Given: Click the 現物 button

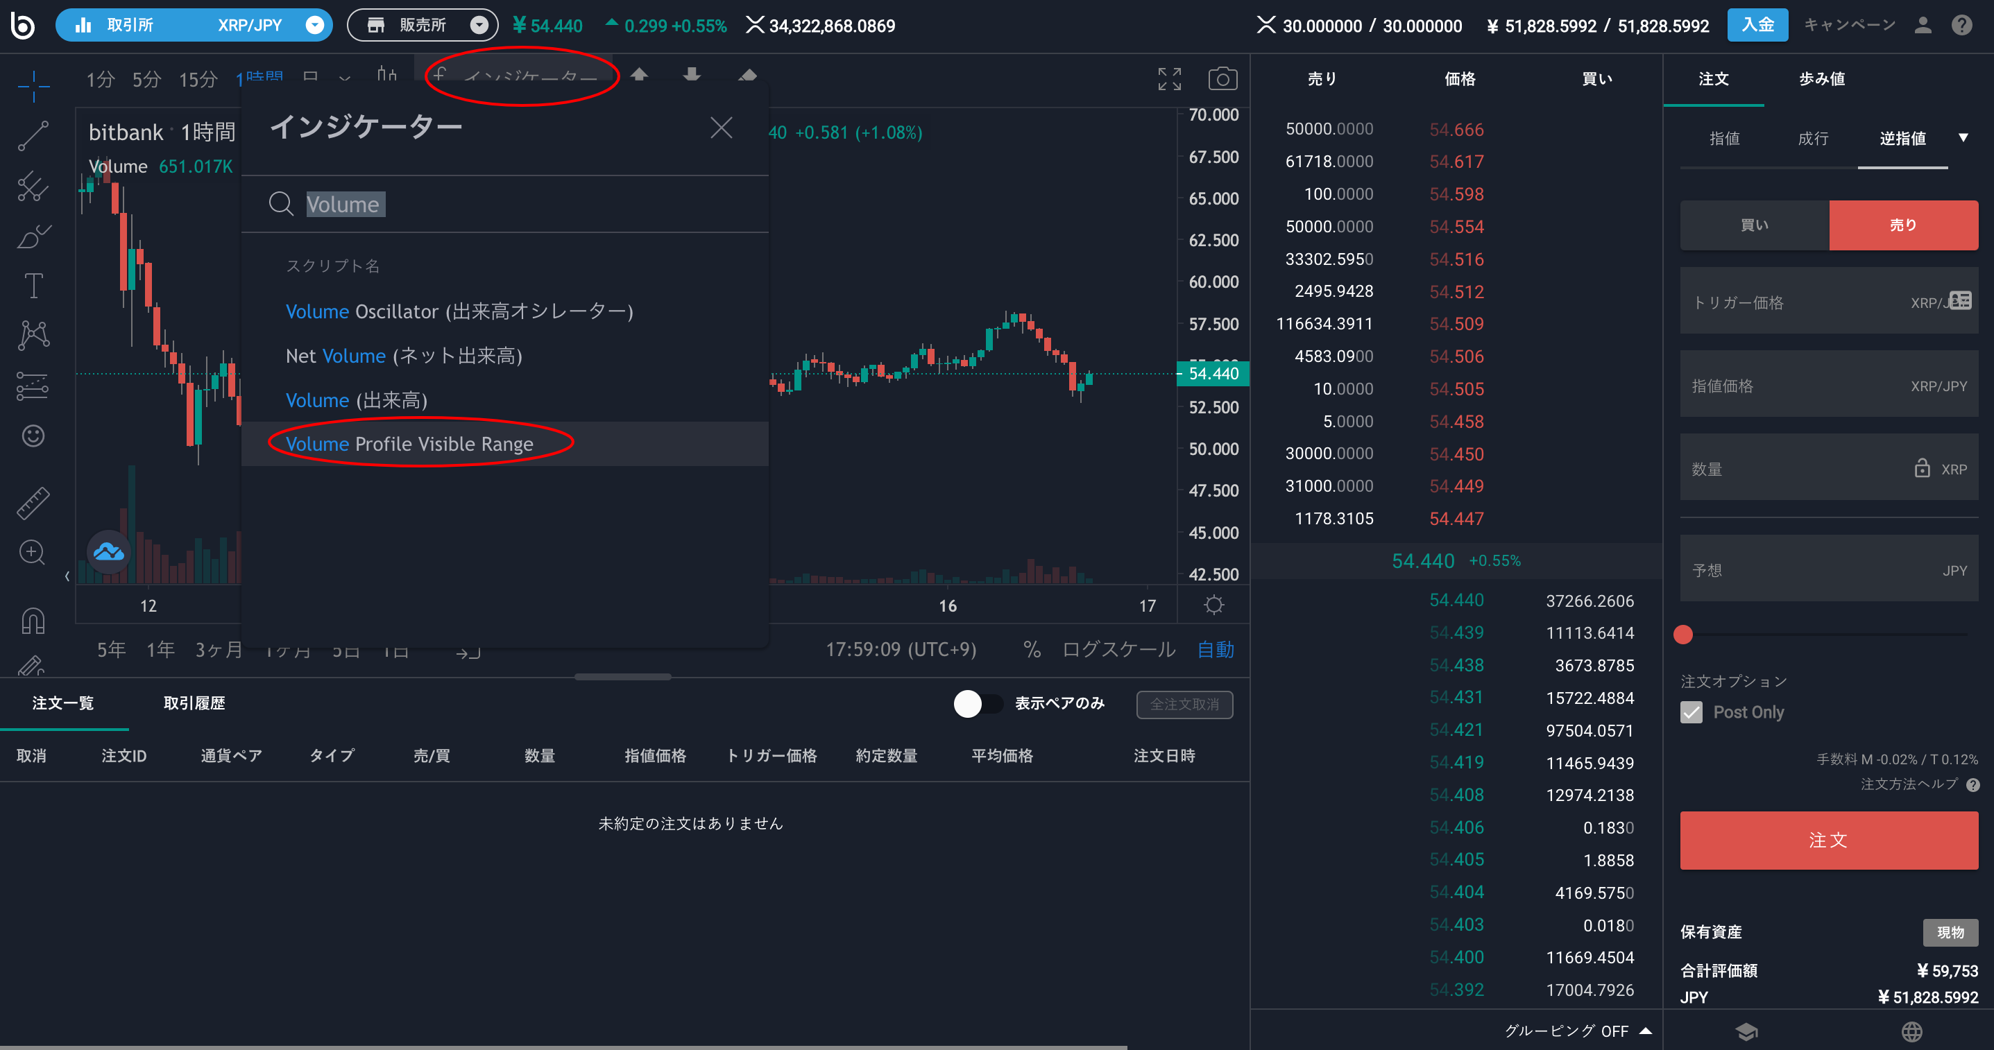Looking at the screenshot, I should [x=1950, y=932].
